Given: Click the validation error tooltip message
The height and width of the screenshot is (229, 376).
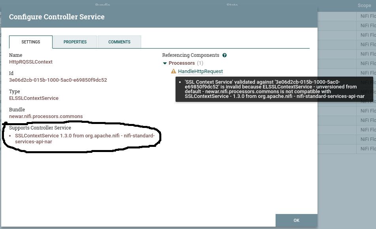Looking at the screenshot, I should coord(274,89).
